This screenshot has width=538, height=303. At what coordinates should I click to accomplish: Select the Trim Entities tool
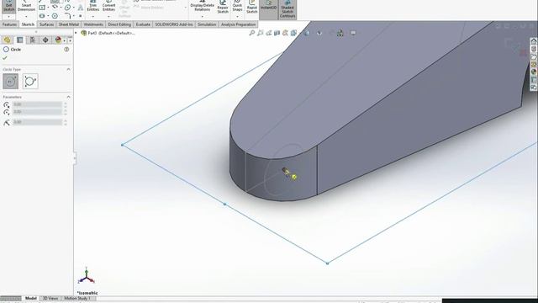[x=93, y=6]
